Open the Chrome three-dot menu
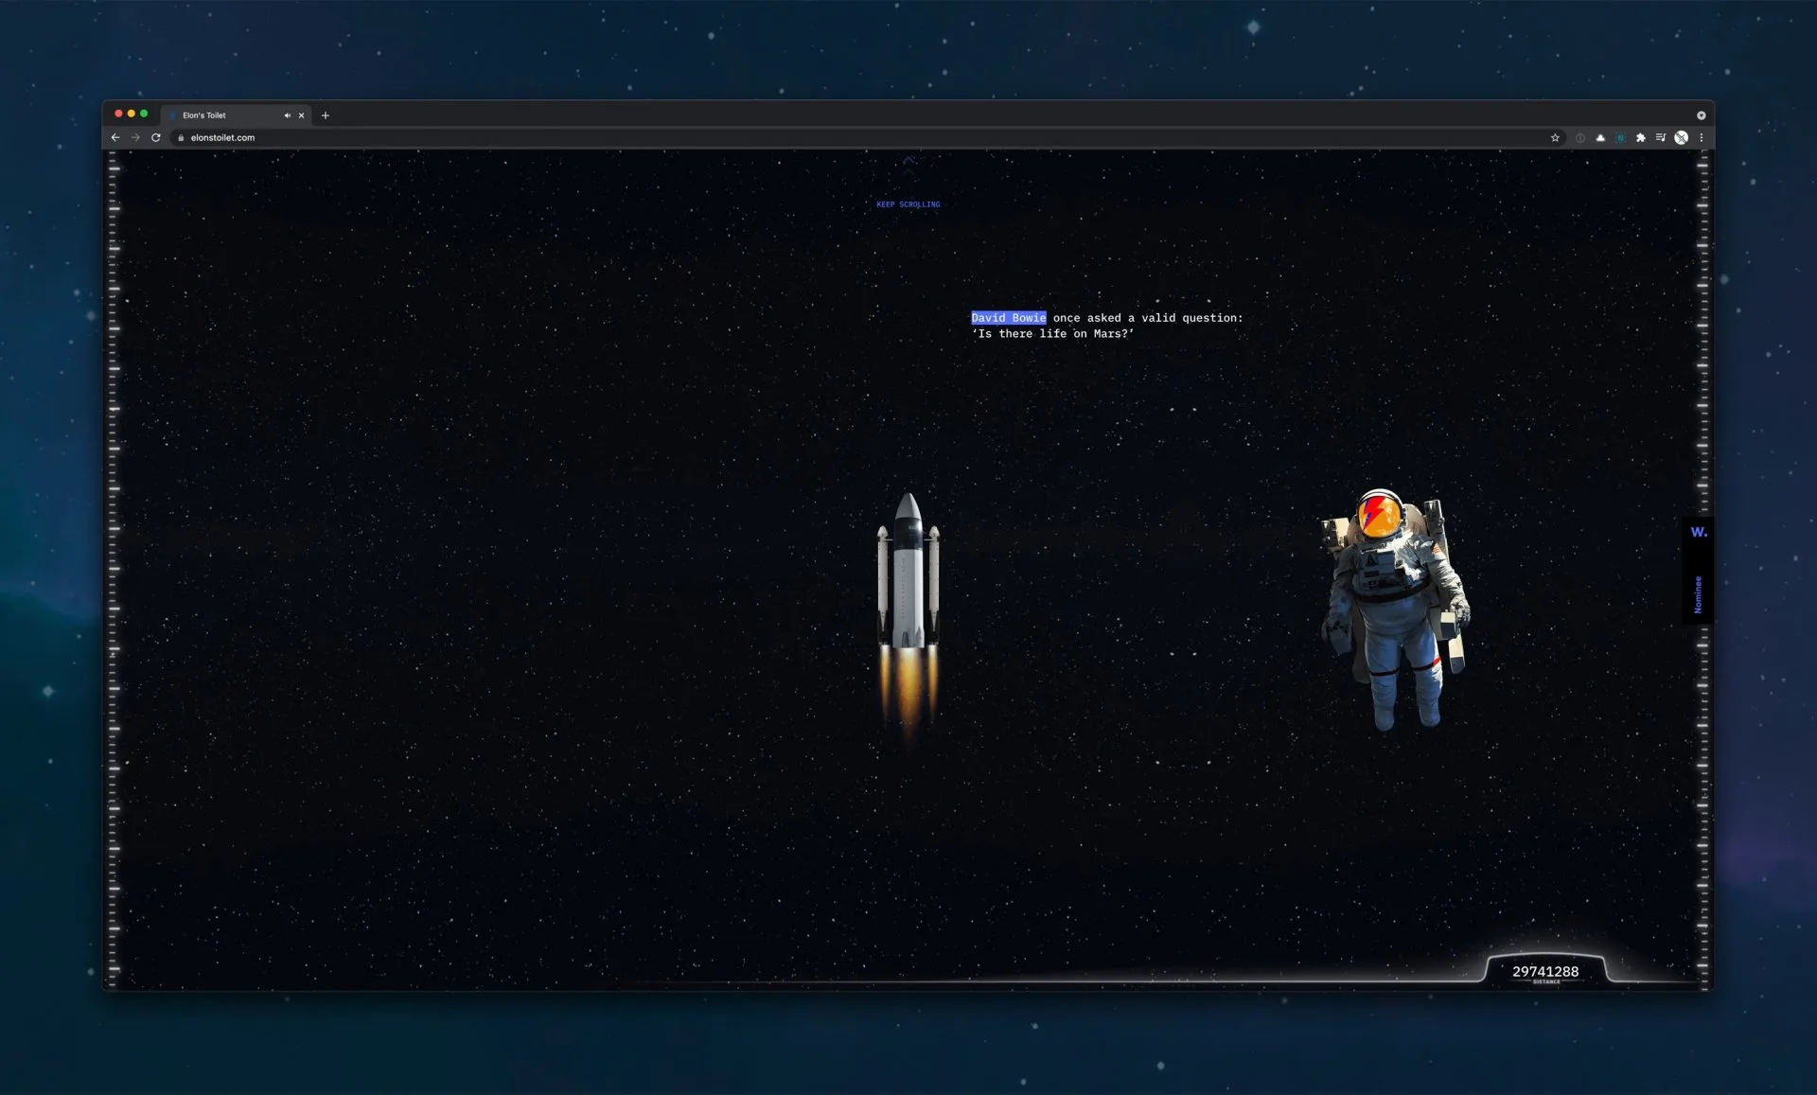 [1702, 137]
